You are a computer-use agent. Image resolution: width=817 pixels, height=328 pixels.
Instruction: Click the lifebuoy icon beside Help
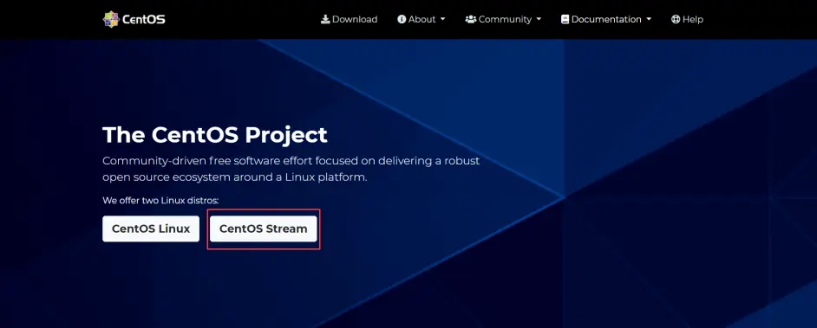(676, 19)
